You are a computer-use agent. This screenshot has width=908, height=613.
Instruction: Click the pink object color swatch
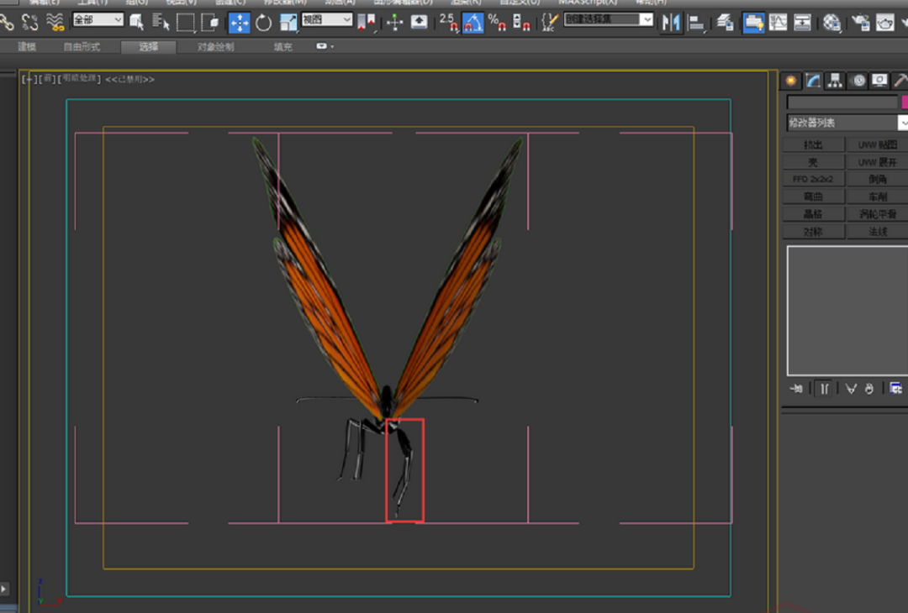[905, 102]
